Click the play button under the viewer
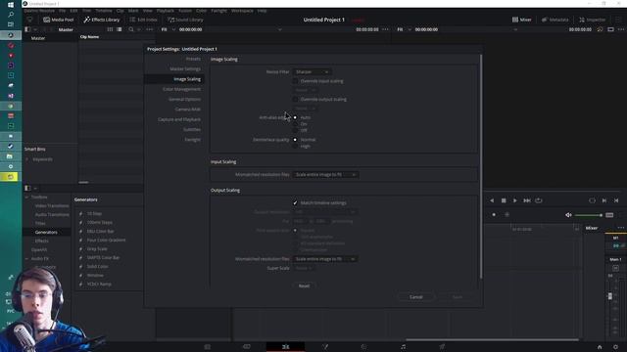Viewport: 627px width, 352px height. (x=515, y=200)
